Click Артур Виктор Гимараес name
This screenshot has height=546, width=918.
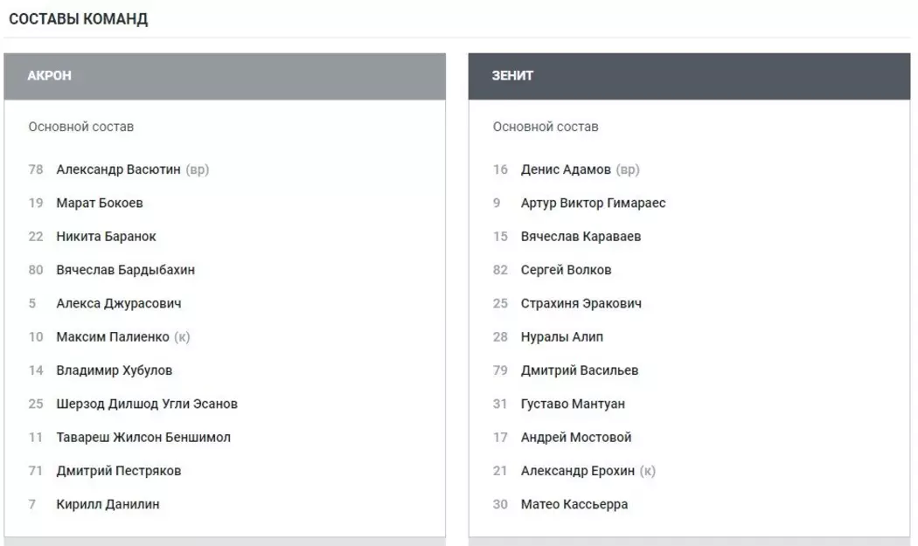tap(593, 203)
